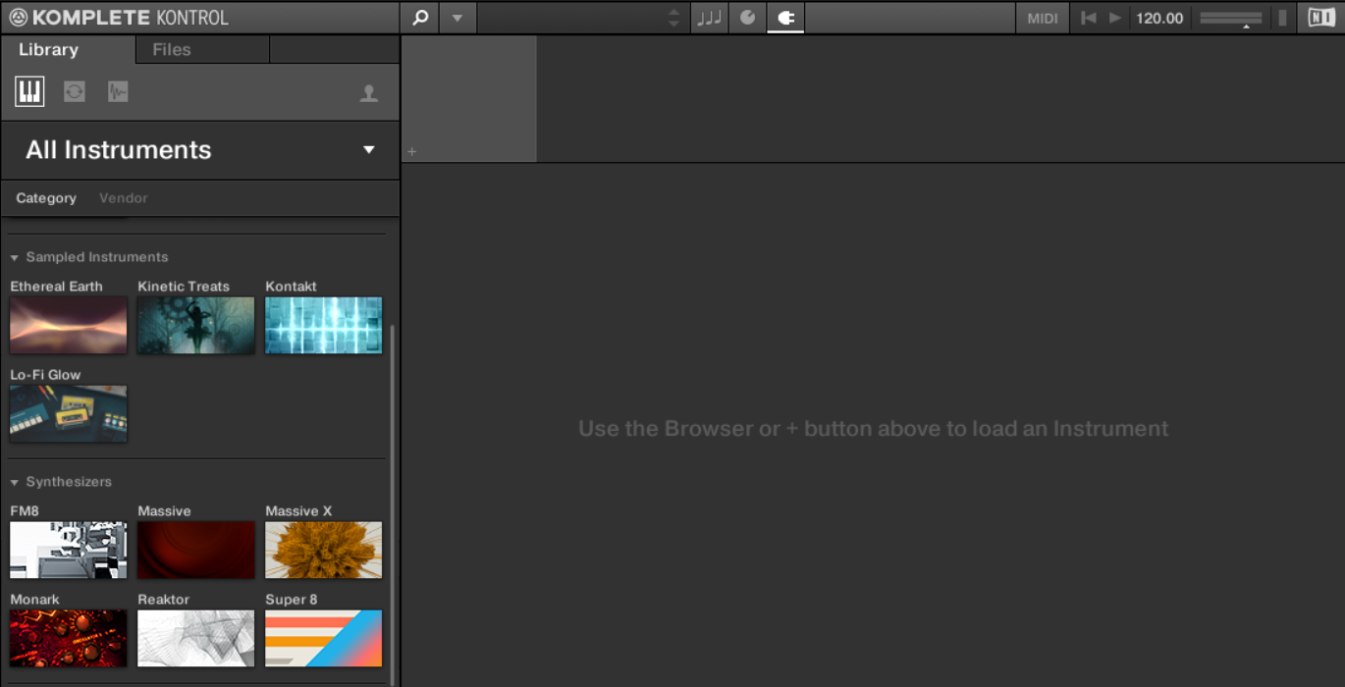This screenshot has width=1345, height=687.
Task: Click the NI logo icon
Action: (1321, 18)
